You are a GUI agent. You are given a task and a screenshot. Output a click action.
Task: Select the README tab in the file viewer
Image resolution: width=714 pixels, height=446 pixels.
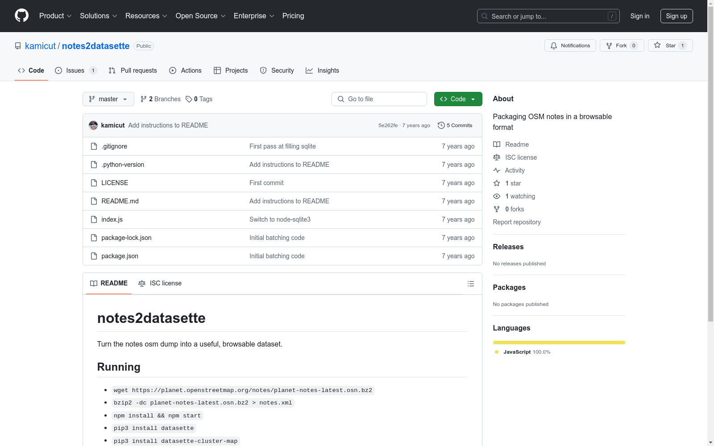pos(109,284)
